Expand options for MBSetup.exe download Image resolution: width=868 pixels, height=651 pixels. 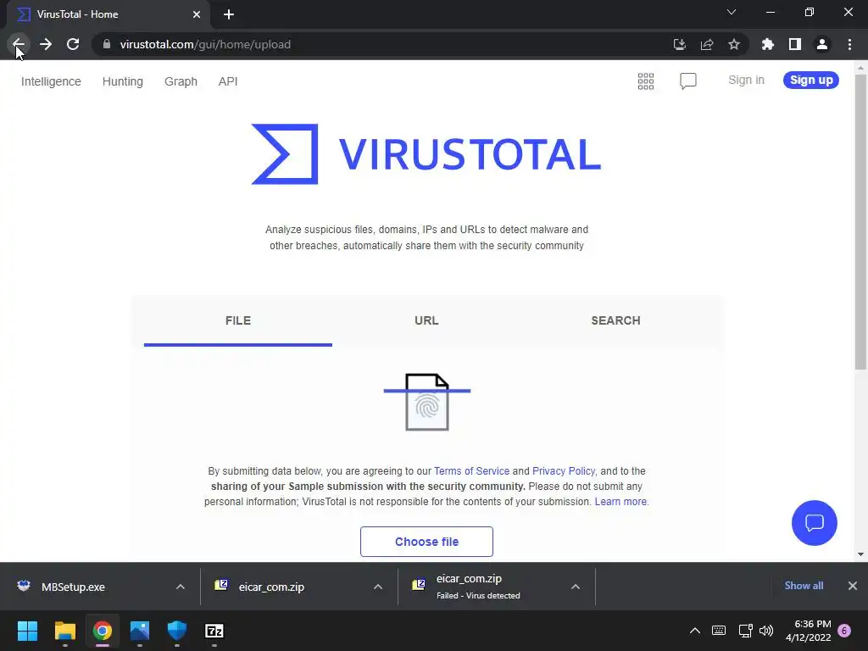[181, 587]
